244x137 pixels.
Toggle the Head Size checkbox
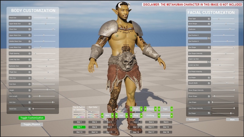(30, 18)
